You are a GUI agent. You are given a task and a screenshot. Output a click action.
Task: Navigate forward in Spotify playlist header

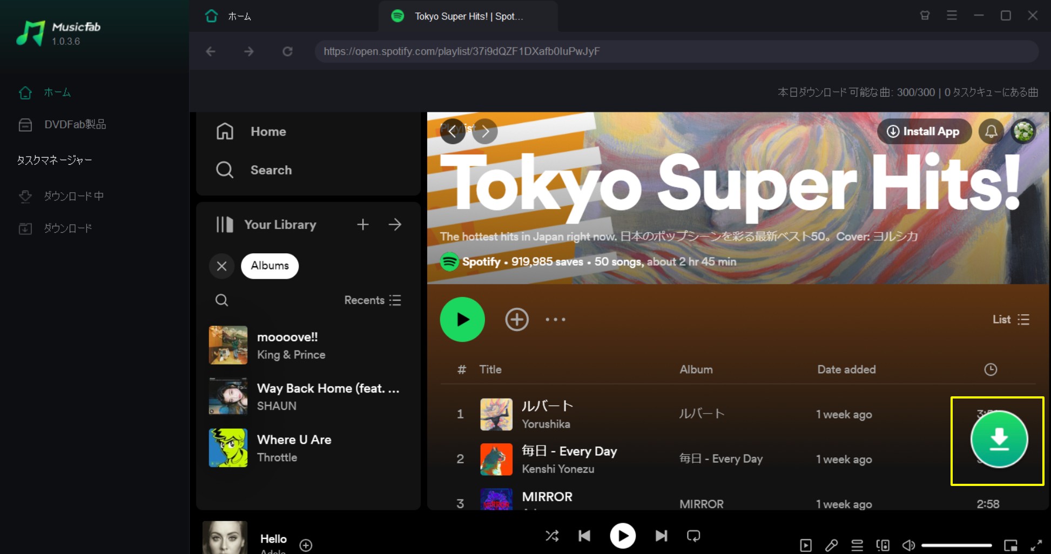coord(485,131)
